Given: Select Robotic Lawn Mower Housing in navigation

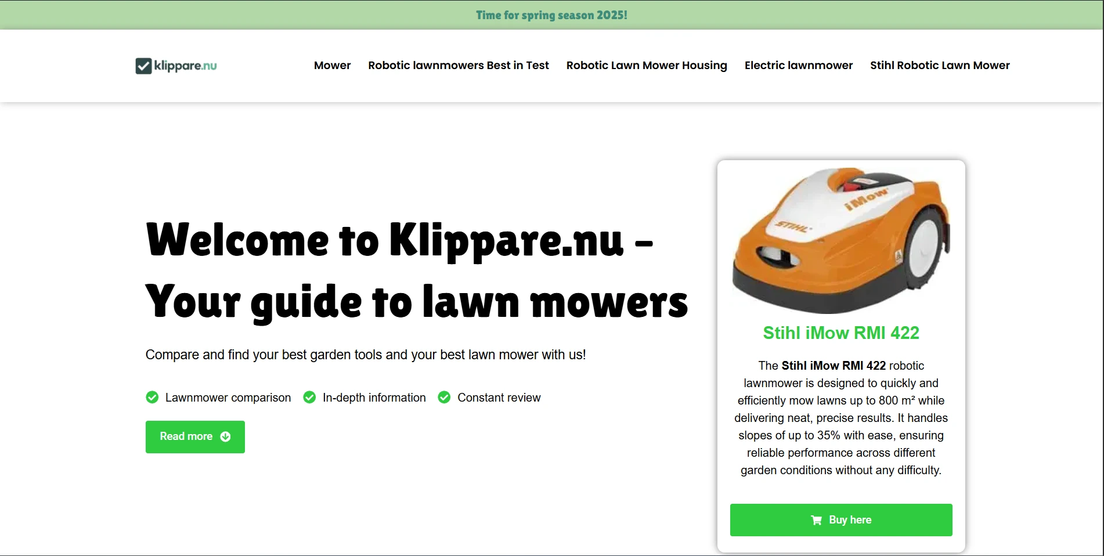Looking at the screenshot, I should point(647,66).
